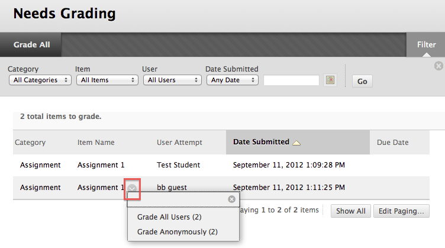445x248 pixels.
Task: Open the Any Date dropdown
Action: pos(233,80)
